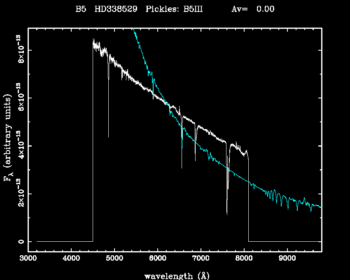The height and width of the screenshot is (280, 350).
Task: Click bottom of white absorption line near 4900 Å
Action: (108, 136)
